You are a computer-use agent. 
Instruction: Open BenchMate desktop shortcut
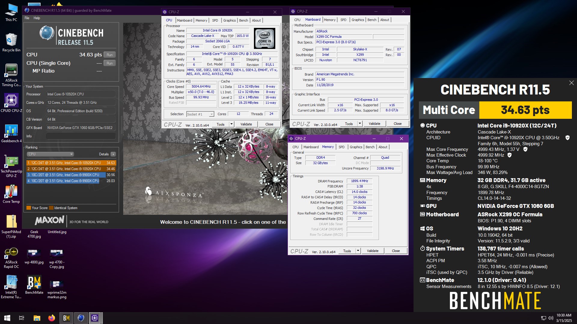coord(34,285)
